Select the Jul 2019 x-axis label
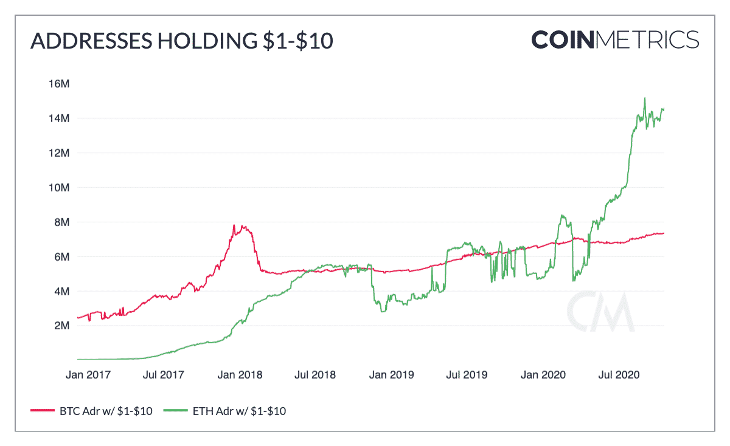 [467, 375]
